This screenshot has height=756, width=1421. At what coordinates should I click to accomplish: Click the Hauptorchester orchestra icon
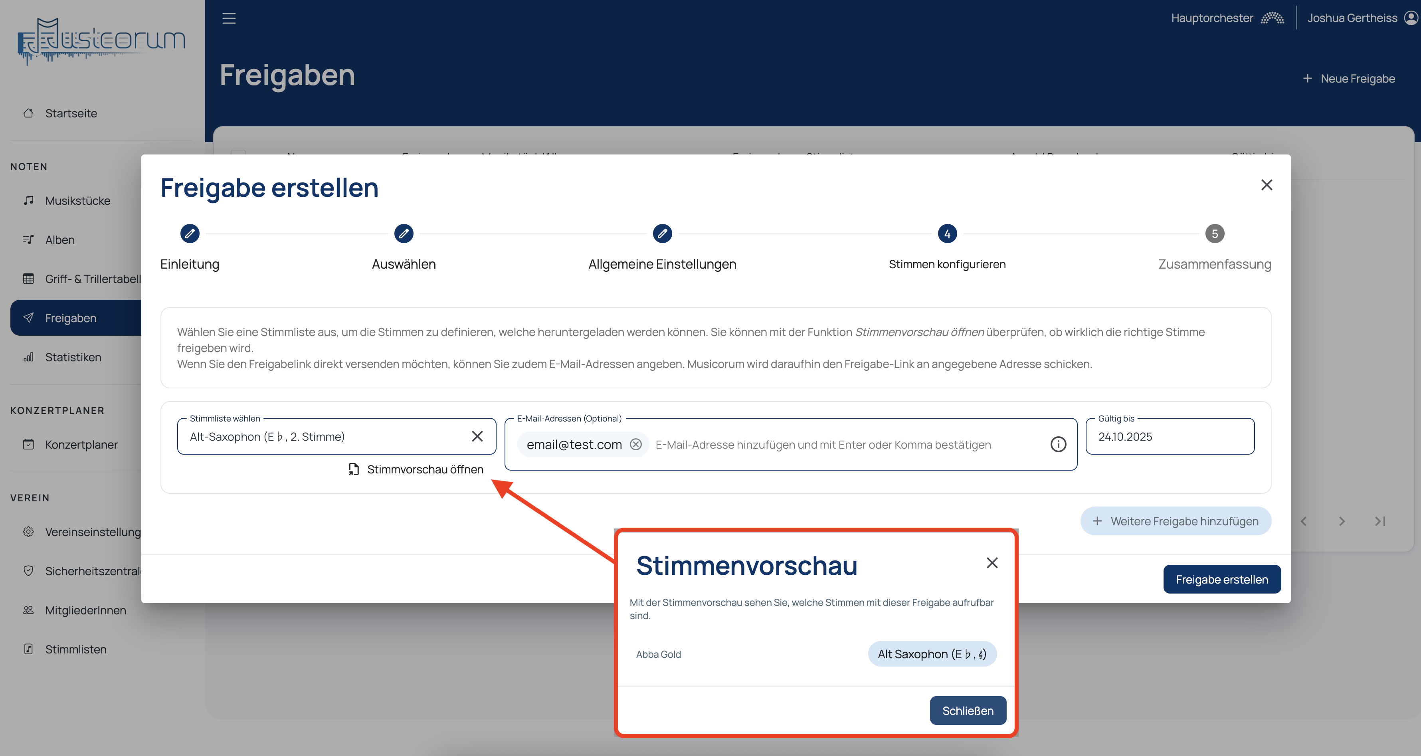click(1273, 18)
